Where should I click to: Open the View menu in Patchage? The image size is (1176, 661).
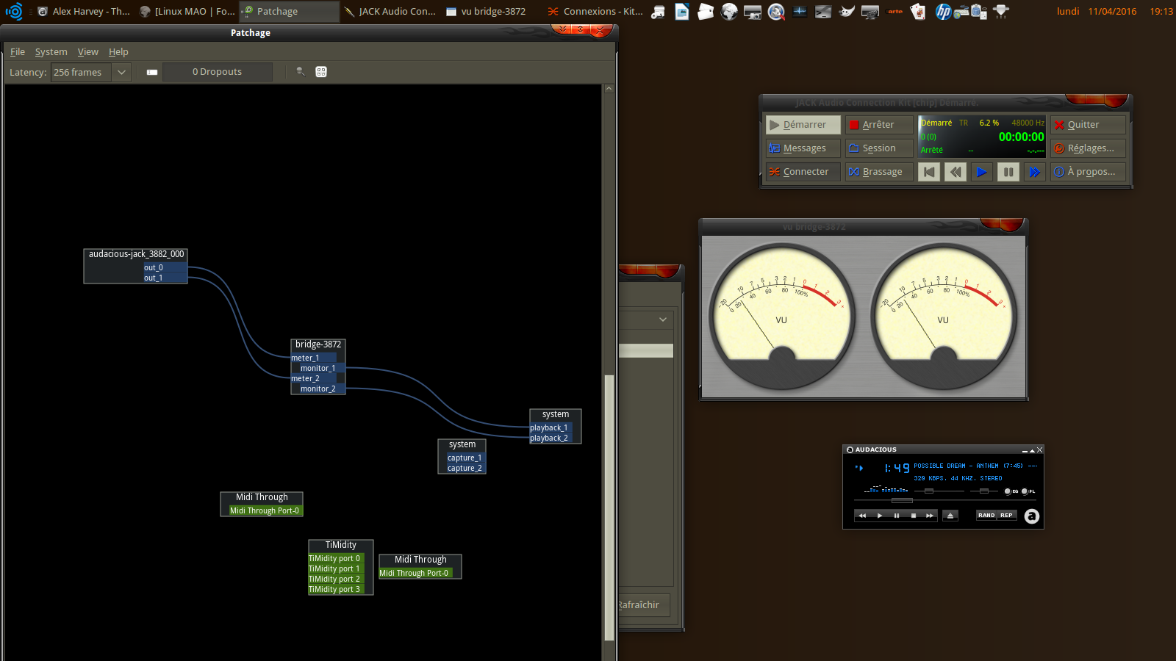87,52
